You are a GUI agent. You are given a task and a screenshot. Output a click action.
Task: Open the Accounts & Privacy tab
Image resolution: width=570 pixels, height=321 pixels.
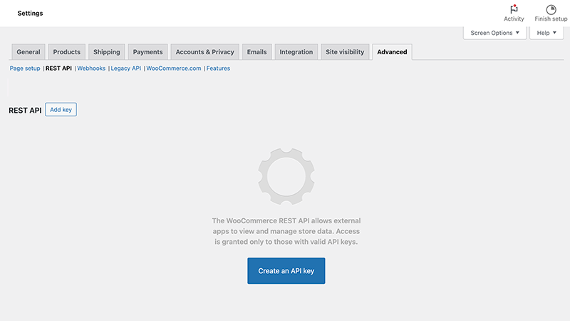pyautogui.click(x=204, y=52)
